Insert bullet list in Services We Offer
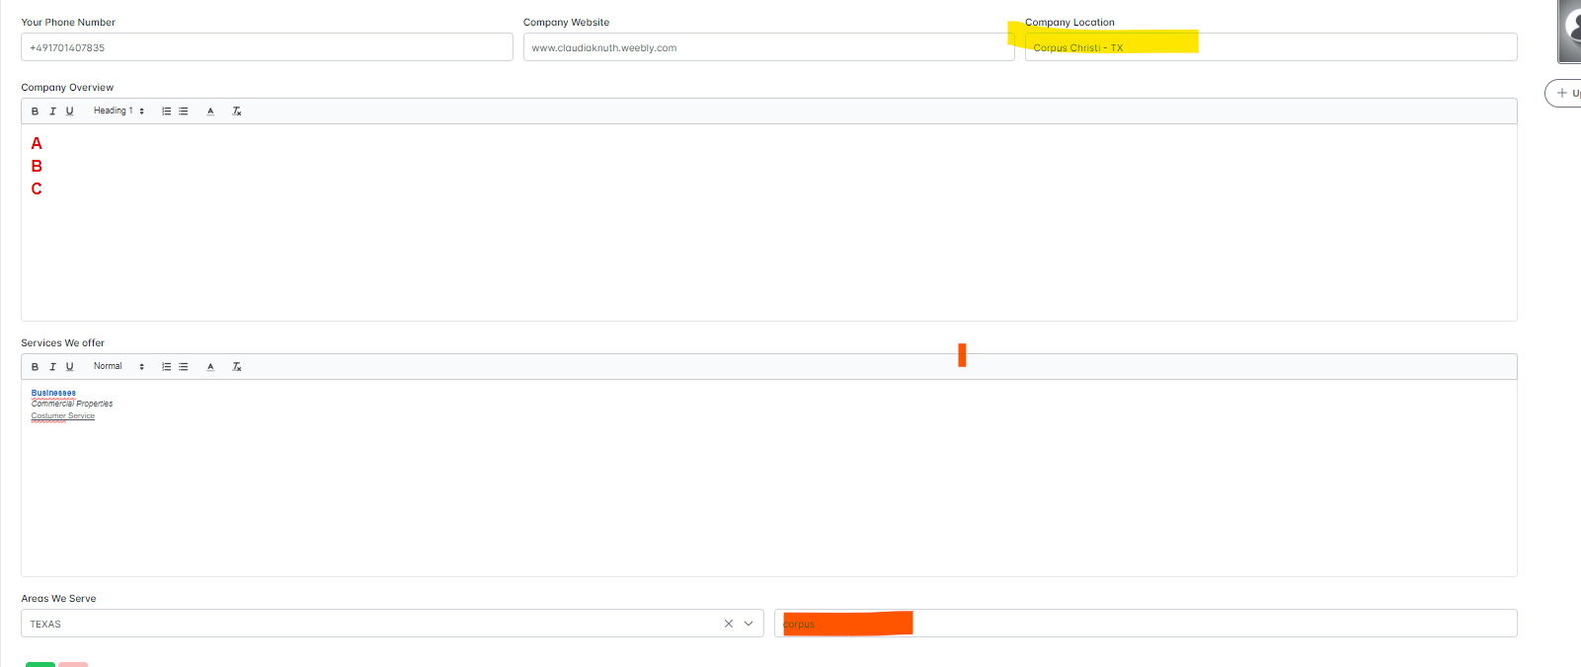The height and width of the screenshot is (667, 1581). tap(184, 367)
